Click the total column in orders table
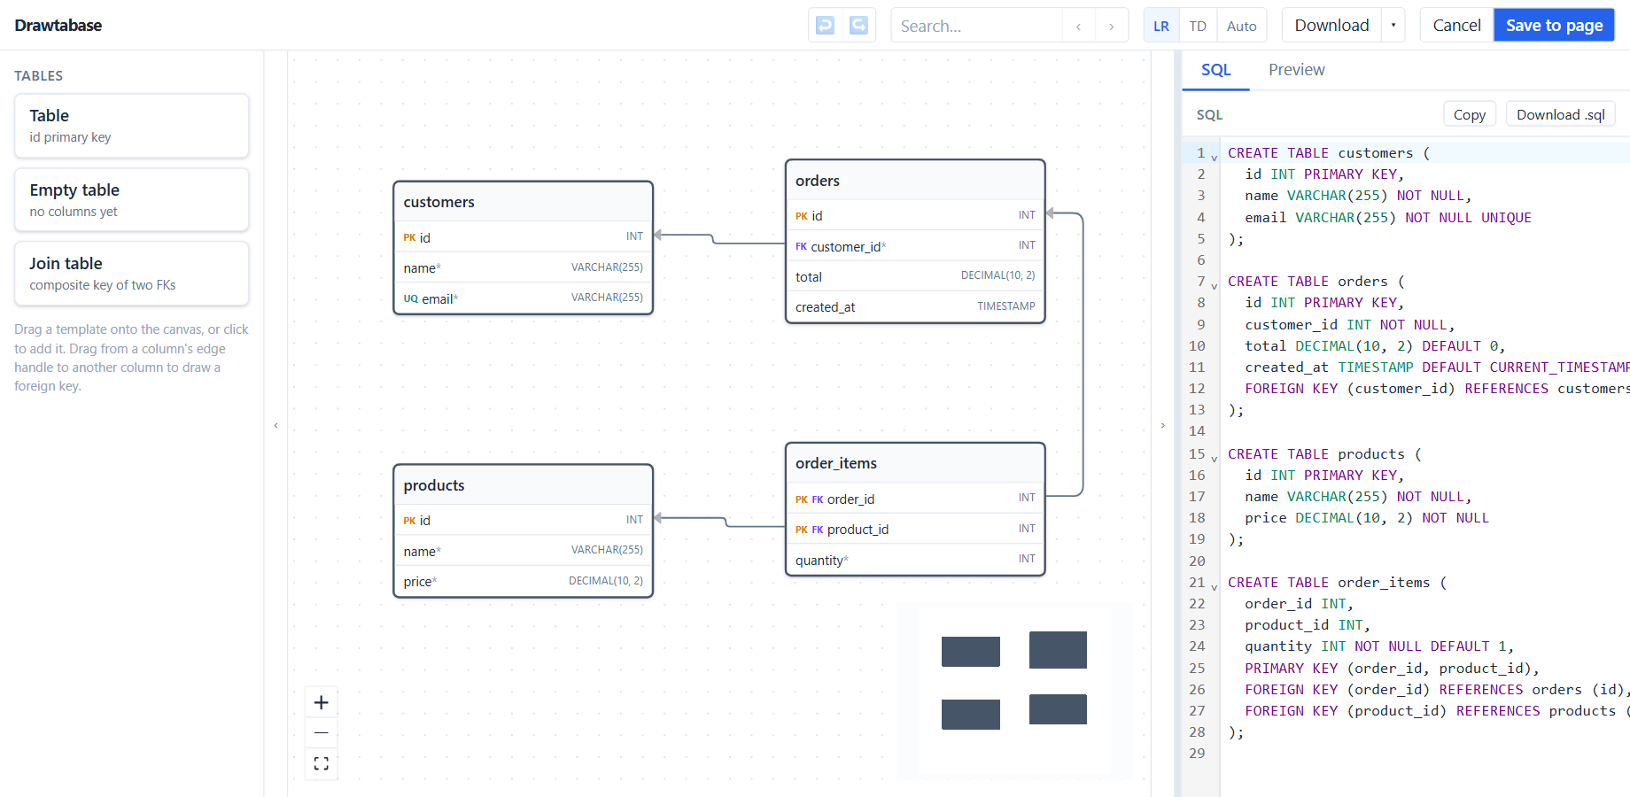 tap(915, 276)
